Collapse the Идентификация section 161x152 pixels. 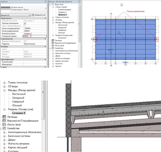point(45,59)
